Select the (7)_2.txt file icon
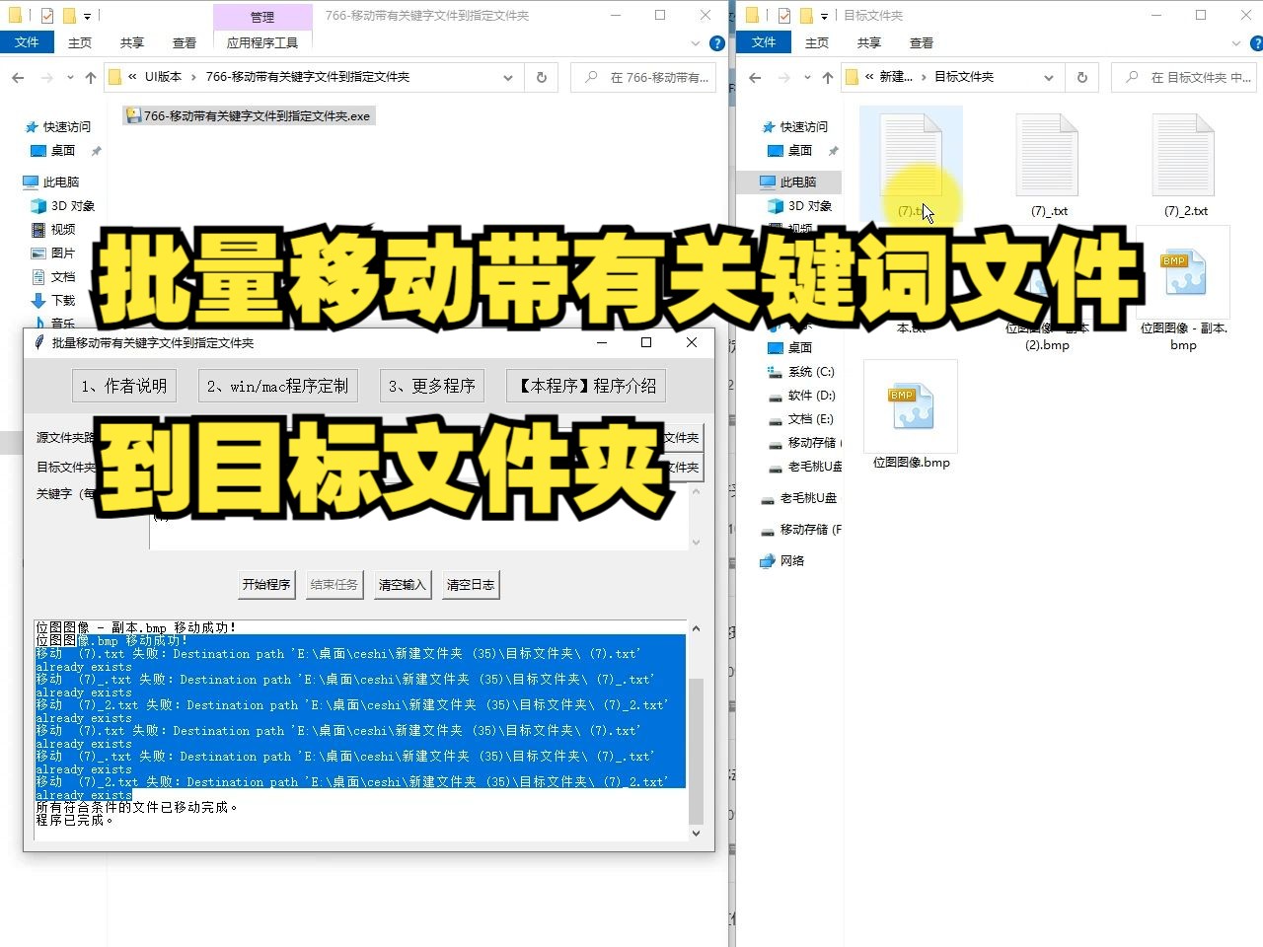This screenshot has width=1263, height=947. 1184,154
